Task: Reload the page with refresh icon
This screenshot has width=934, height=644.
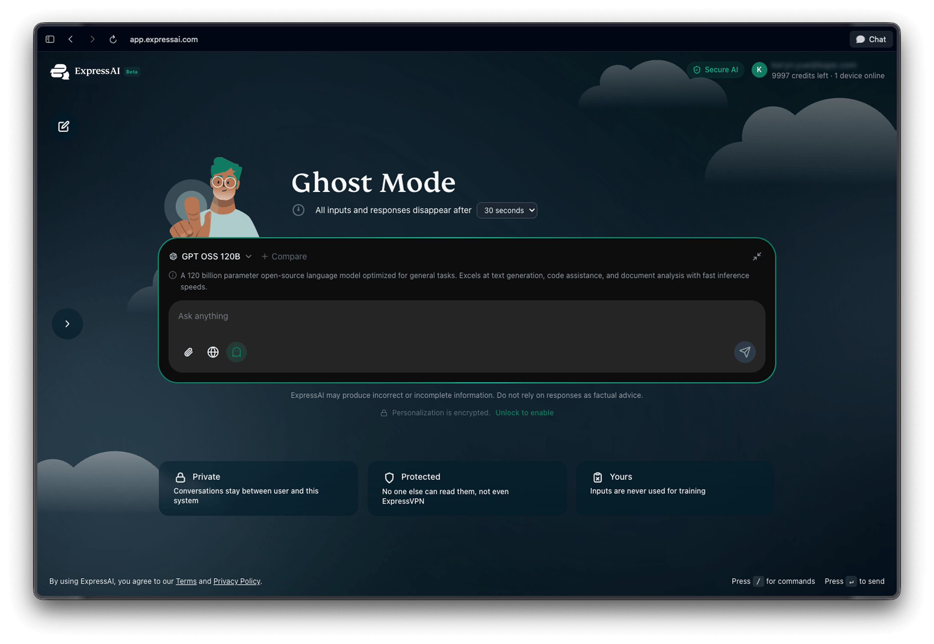Action: [113, 39]
